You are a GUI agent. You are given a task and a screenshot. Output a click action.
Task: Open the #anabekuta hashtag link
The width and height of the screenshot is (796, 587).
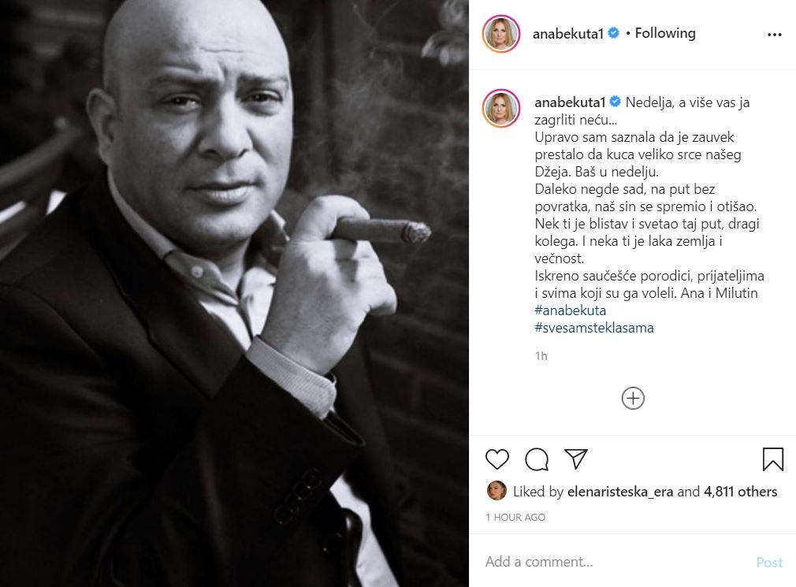coord(570,310)
